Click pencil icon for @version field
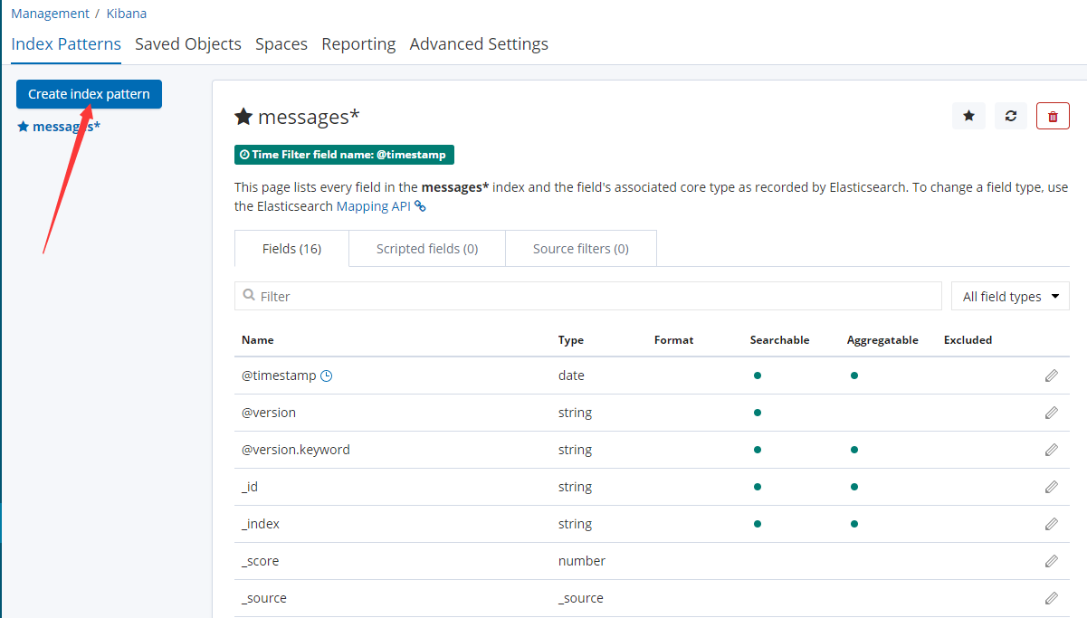This screenshot has height=618, width=1087. coord(1051,413)
